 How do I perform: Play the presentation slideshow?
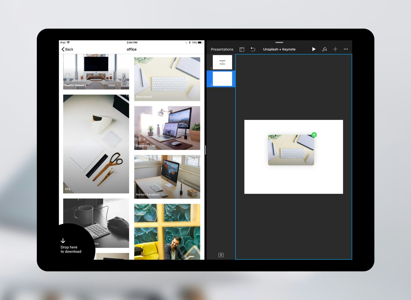point(314,49)
